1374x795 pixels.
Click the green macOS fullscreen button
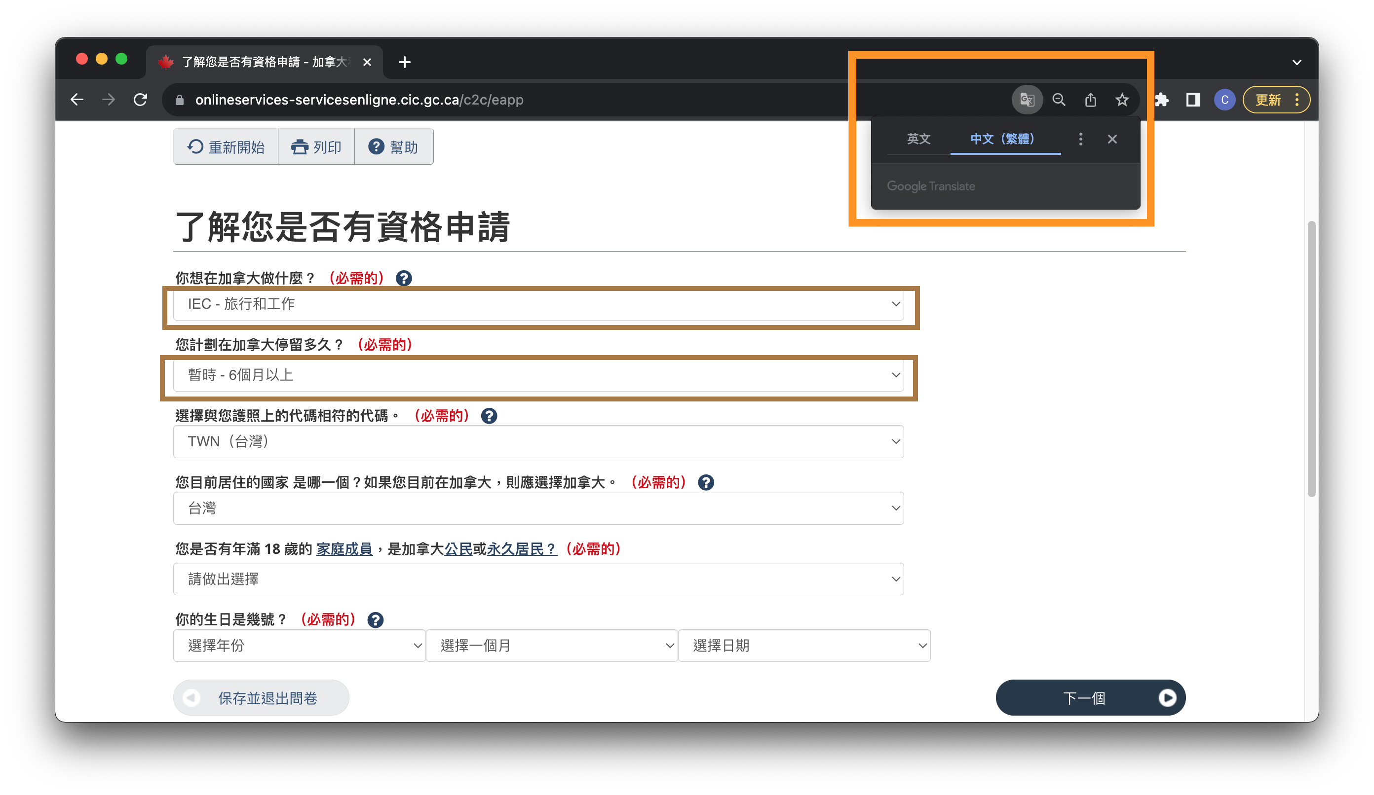121,59
